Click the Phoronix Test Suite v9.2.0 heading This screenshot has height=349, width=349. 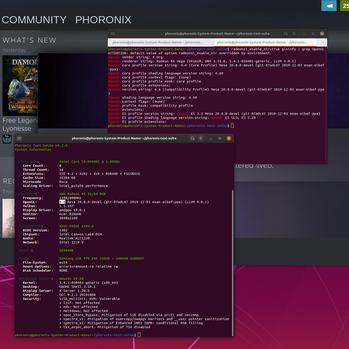[x=41, y=145]
